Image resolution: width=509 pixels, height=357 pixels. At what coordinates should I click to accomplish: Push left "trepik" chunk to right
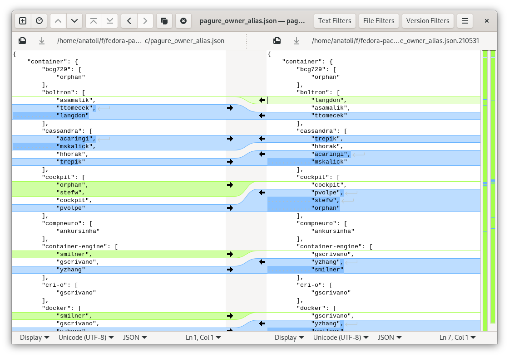pos(230,162)
